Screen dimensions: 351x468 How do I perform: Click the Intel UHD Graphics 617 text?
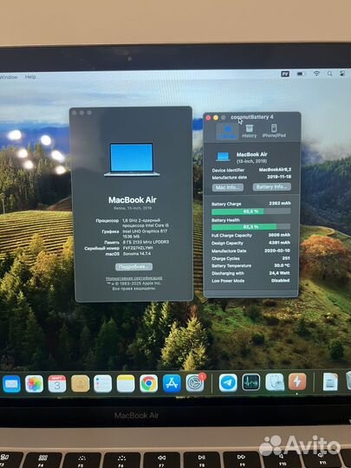coord(145,231)
